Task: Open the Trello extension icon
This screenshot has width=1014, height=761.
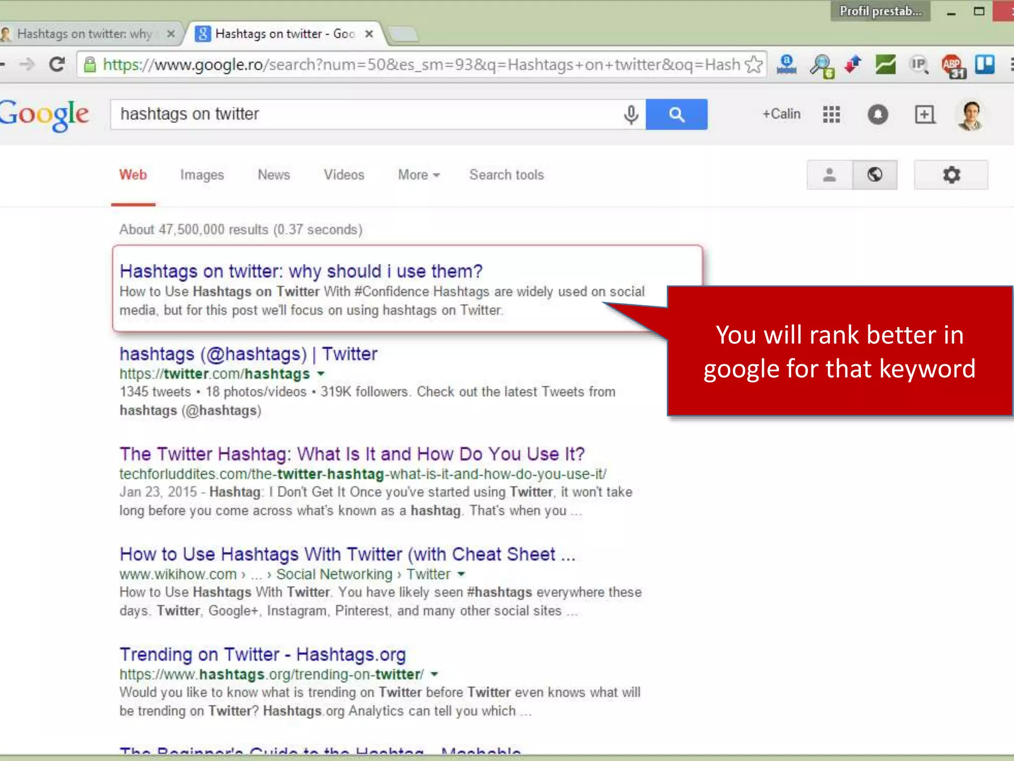Action: (985, 64)
